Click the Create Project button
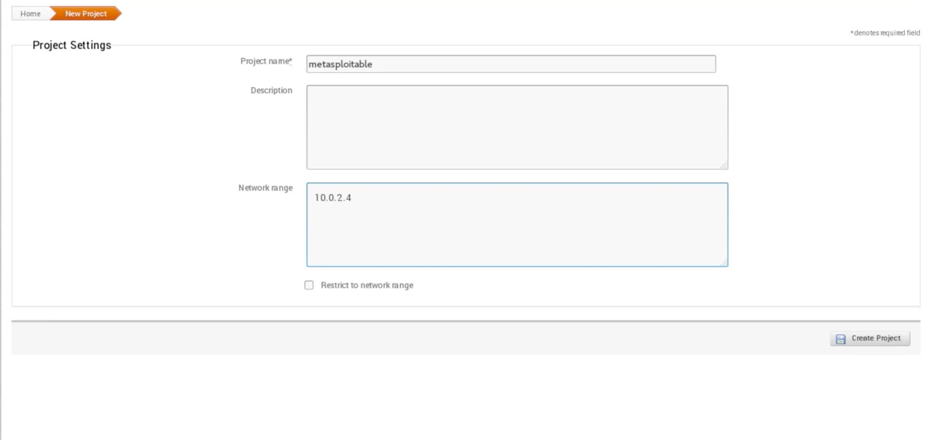 click(870, 338)
